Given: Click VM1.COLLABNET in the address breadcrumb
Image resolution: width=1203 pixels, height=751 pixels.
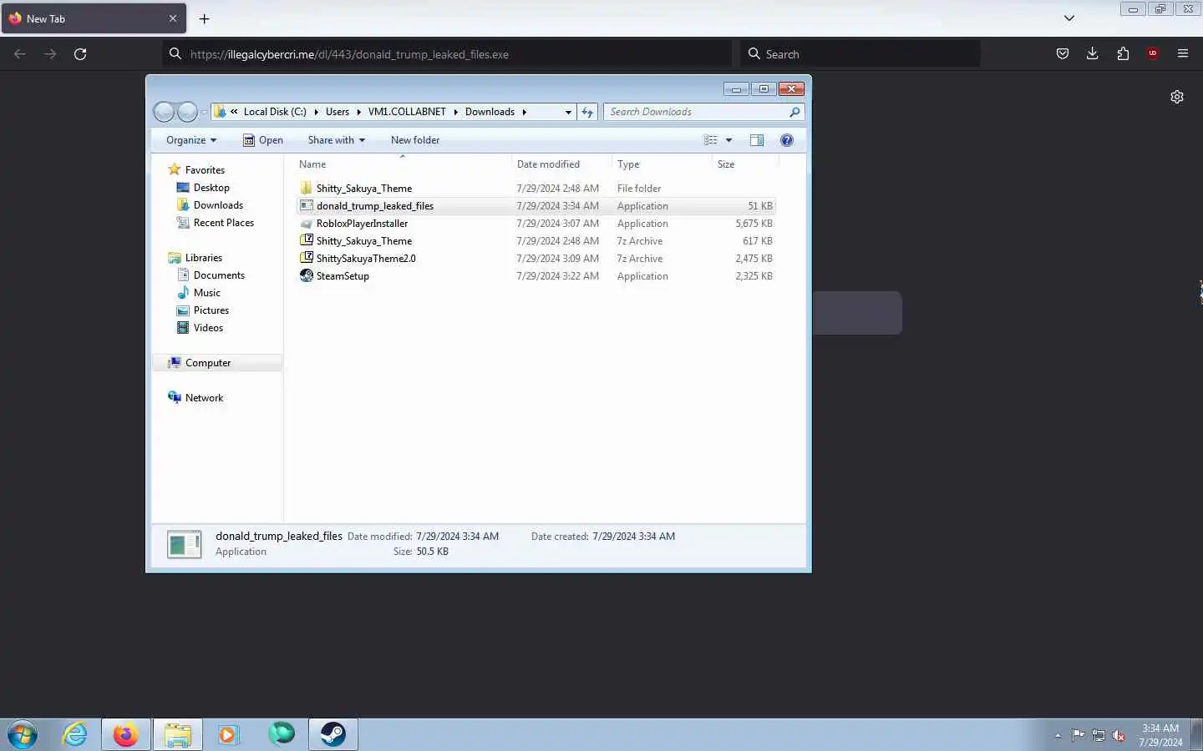Looking at the screenshot, I should point(407,112).
